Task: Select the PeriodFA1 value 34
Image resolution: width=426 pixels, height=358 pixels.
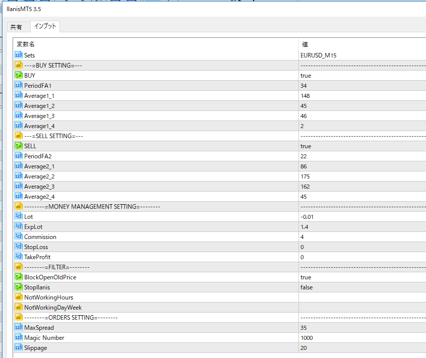Action: pyautogui.click(x=303, y=86)
